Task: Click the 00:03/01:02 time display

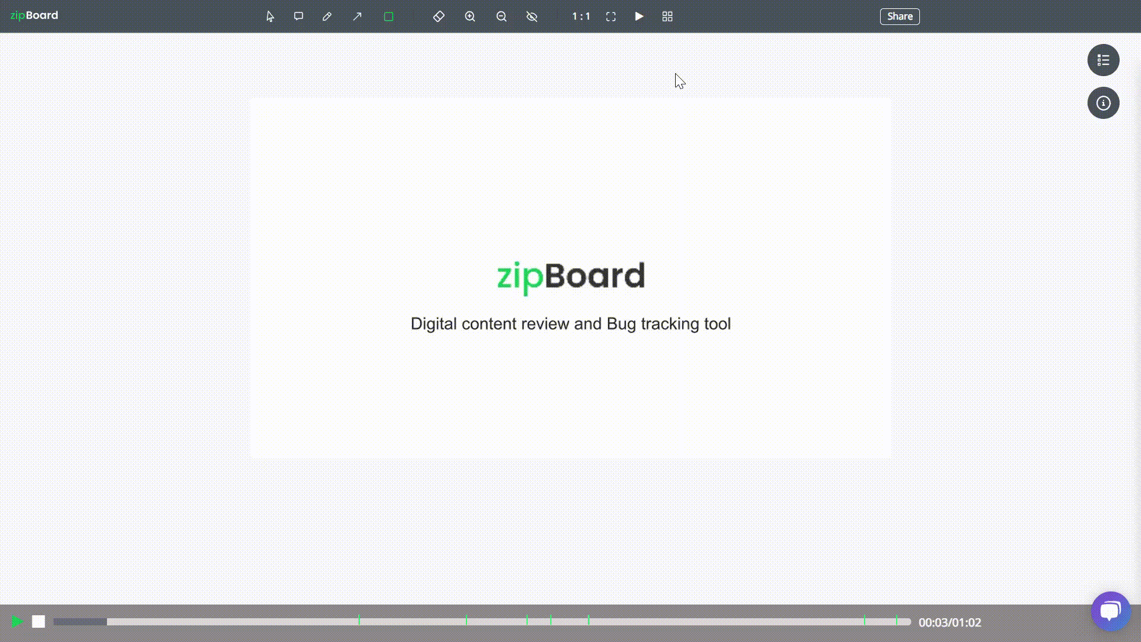Action: (950, 622)
